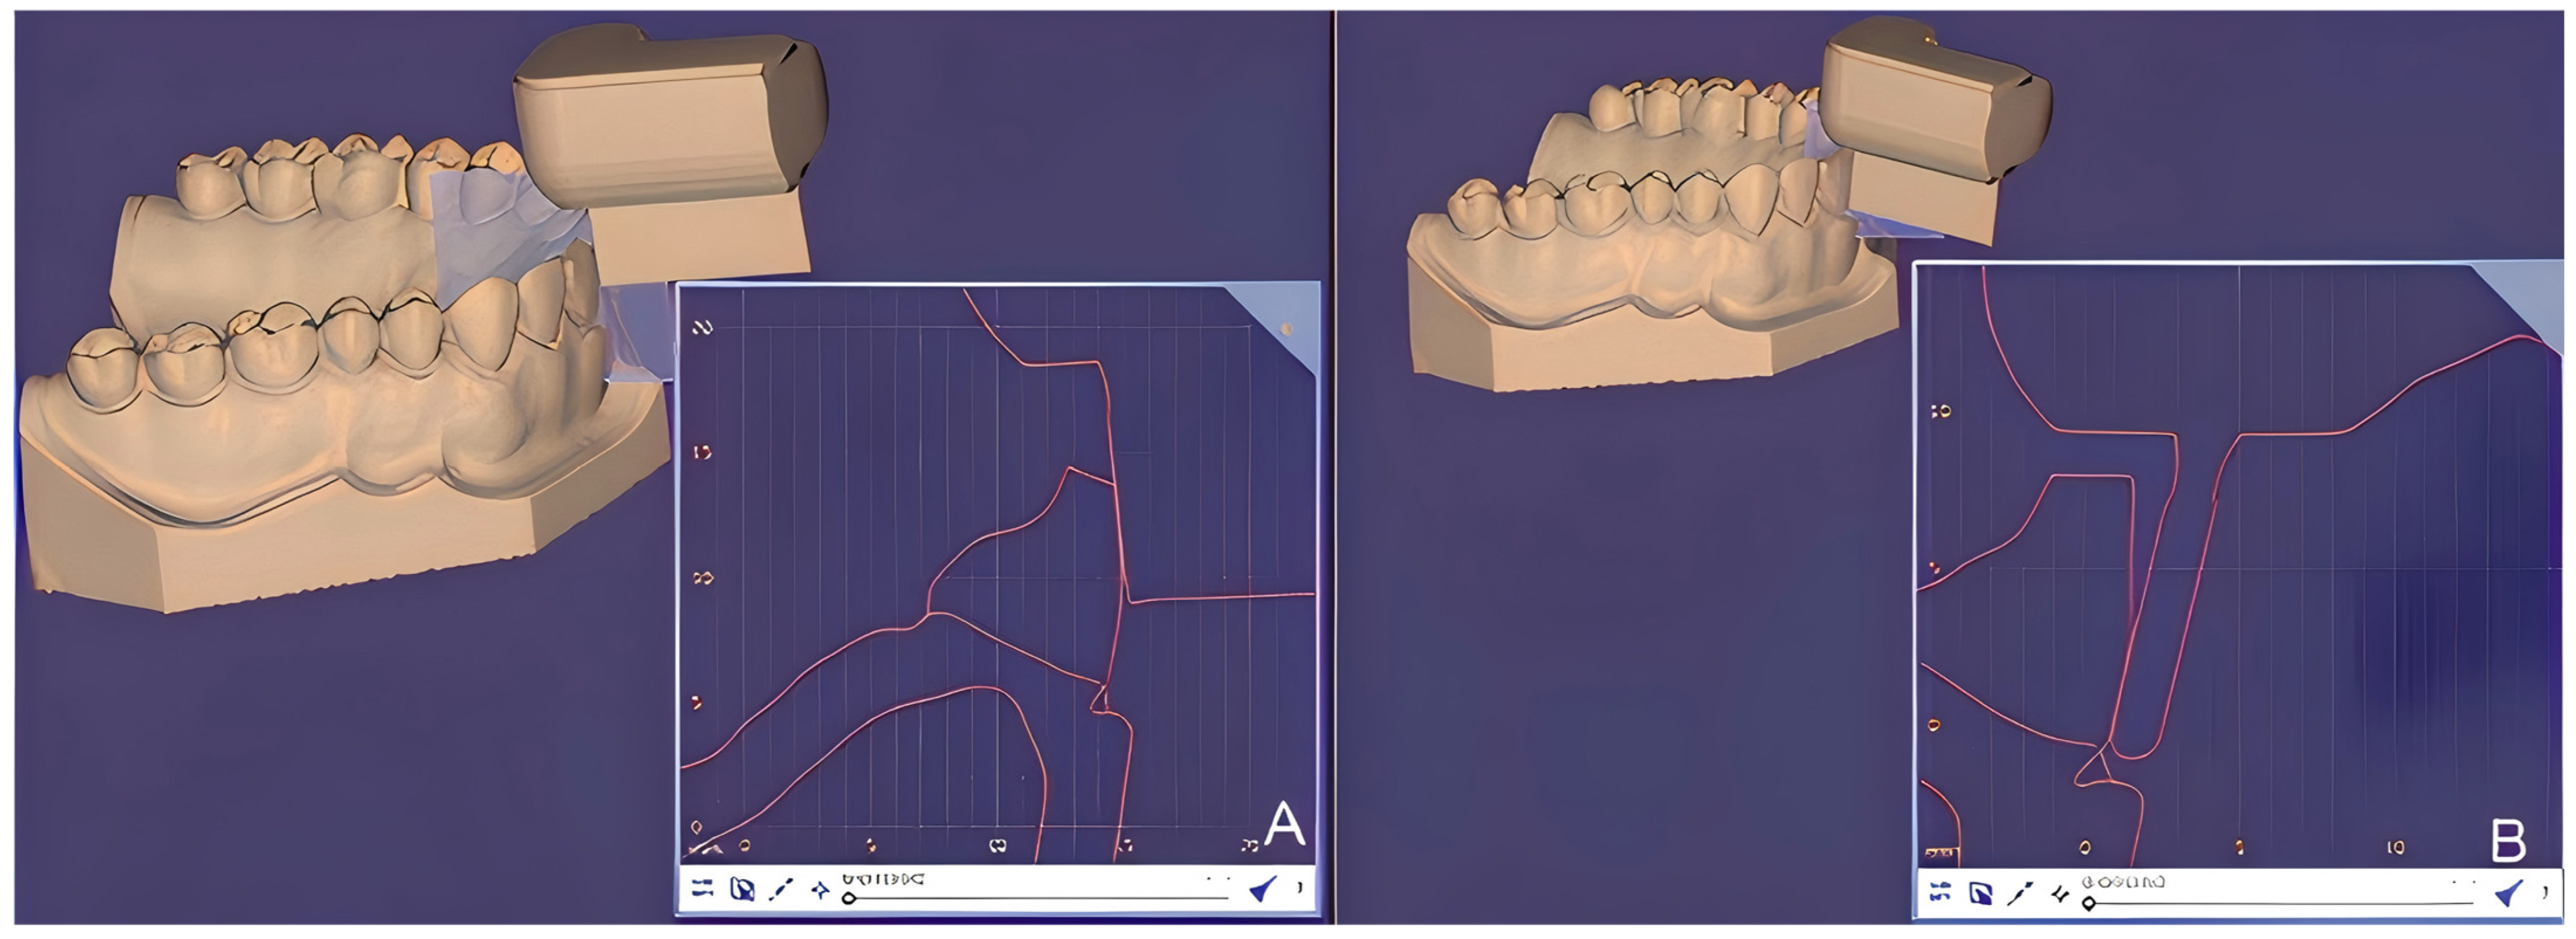The height and width of the screenshot is (939, 2576).
Task: Click the settings sliders icon in panel B toolbar
Action: point(1940,892)
